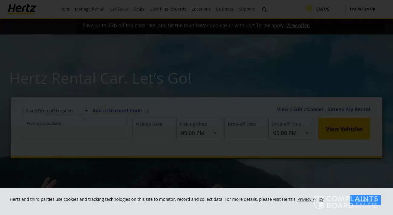Click the globe icon next to EN/US

coord(309,8)
